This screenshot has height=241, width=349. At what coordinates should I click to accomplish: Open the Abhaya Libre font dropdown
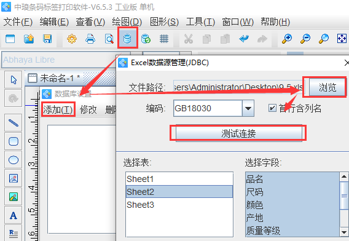(x=66, y=60)
